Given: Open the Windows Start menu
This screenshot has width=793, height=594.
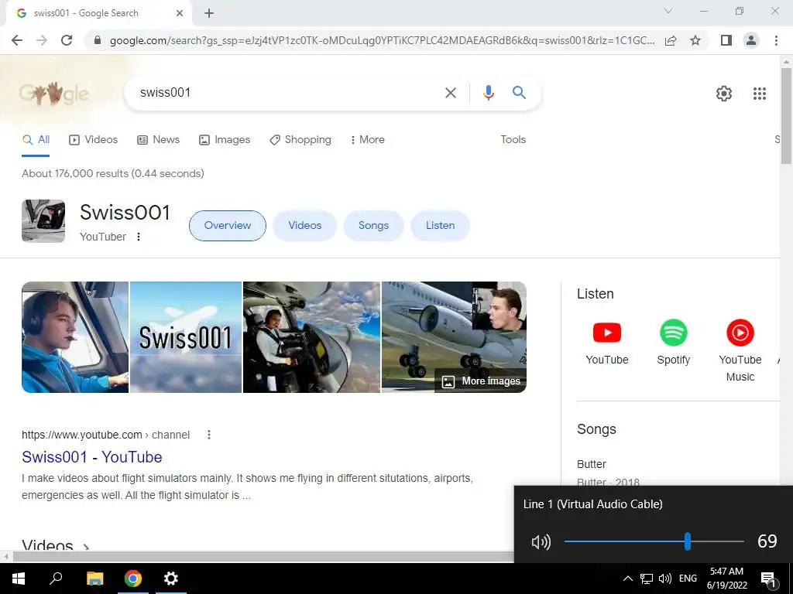Looking at the screenshot, I should [19, 579].
